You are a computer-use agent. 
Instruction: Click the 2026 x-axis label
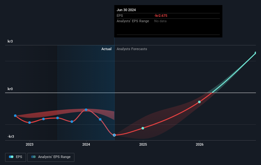200,145
